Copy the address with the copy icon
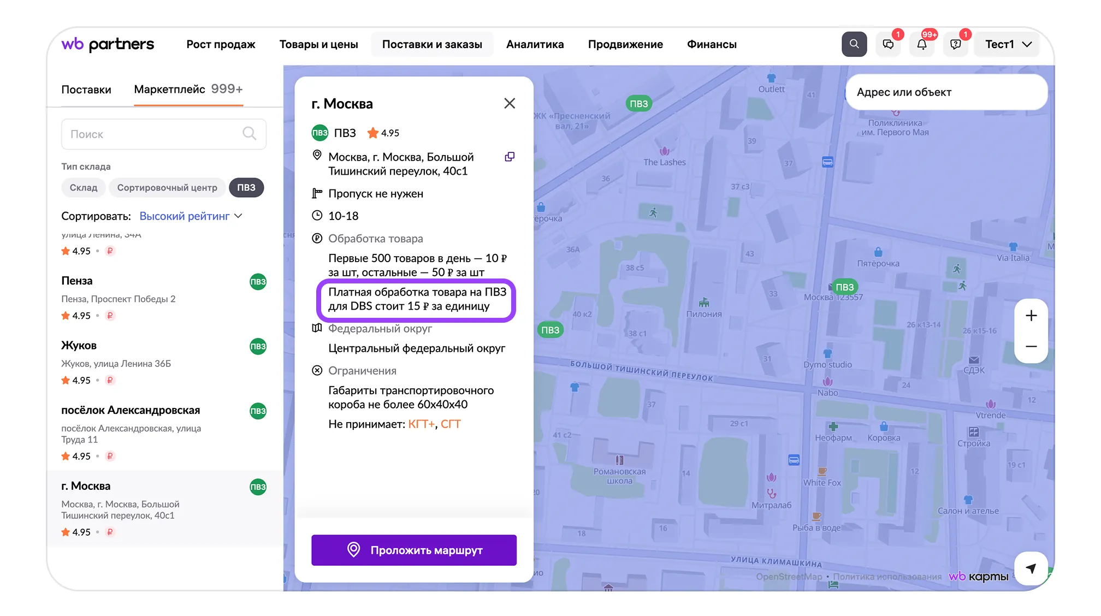This screenshot has width=1101, height=616. click(510, 157)
